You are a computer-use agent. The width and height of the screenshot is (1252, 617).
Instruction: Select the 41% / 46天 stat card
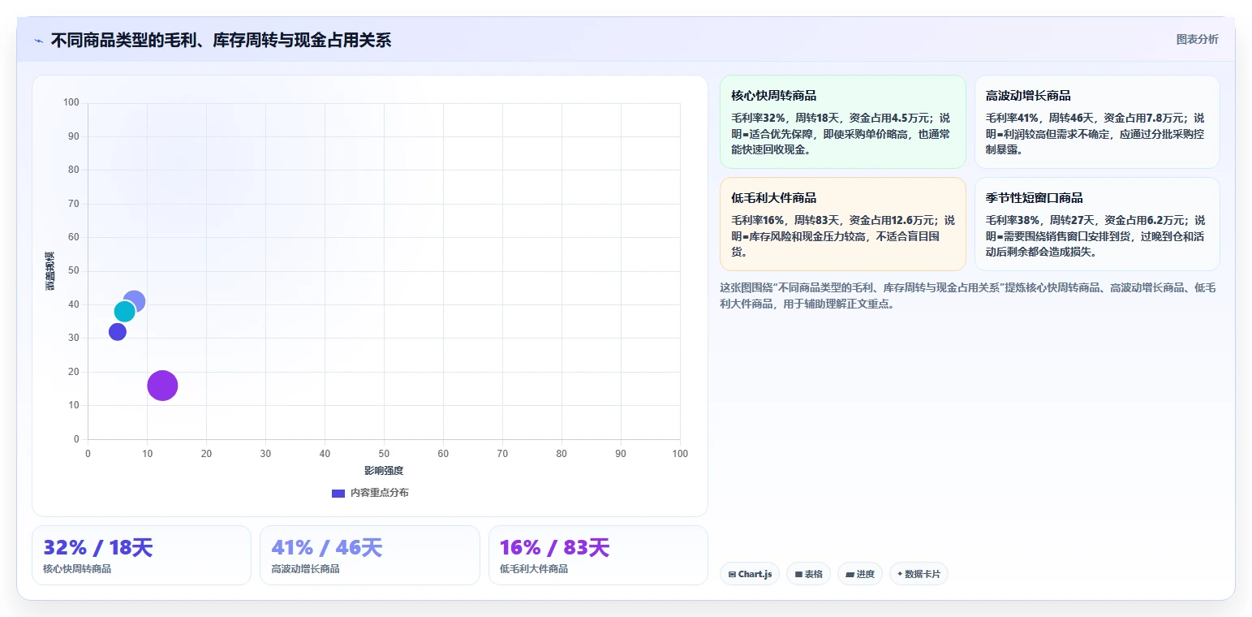370,555
